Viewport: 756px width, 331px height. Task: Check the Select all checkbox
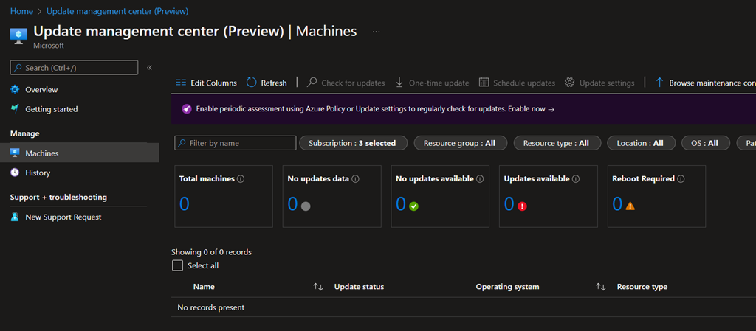pyautogui.click(x=177, y=265)
